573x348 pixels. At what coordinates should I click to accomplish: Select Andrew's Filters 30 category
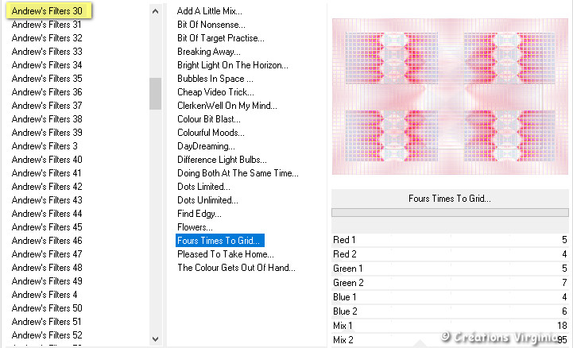(48, 11)
